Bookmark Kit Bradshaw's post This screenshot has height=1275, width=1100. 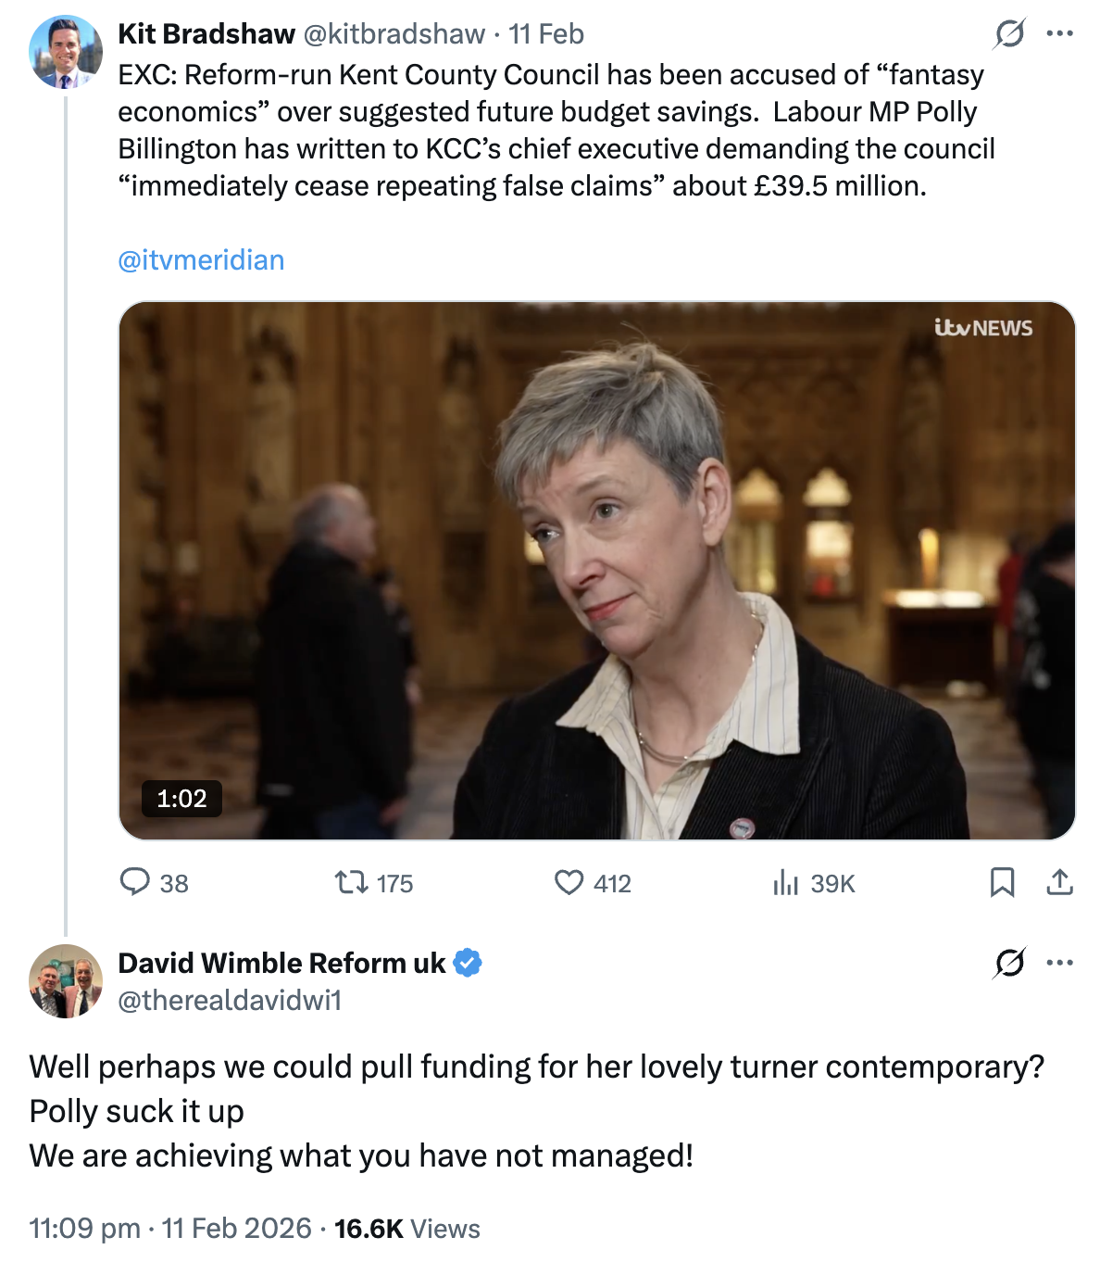1002,882
